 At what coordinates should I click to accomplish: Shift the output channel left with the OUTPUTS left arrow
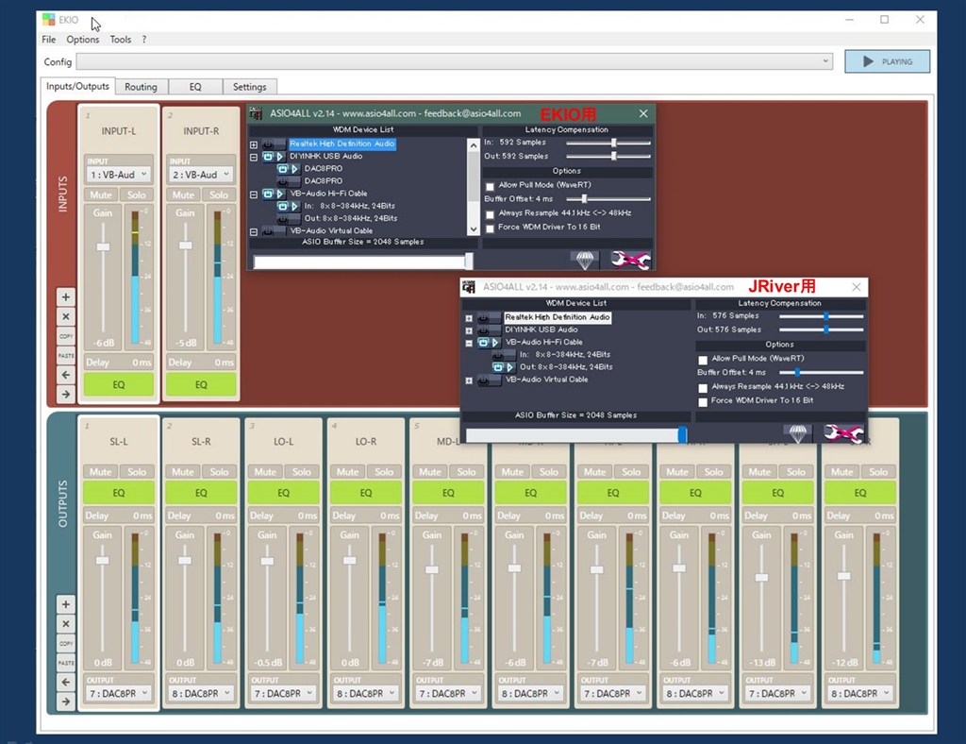(x=65, y=683)
